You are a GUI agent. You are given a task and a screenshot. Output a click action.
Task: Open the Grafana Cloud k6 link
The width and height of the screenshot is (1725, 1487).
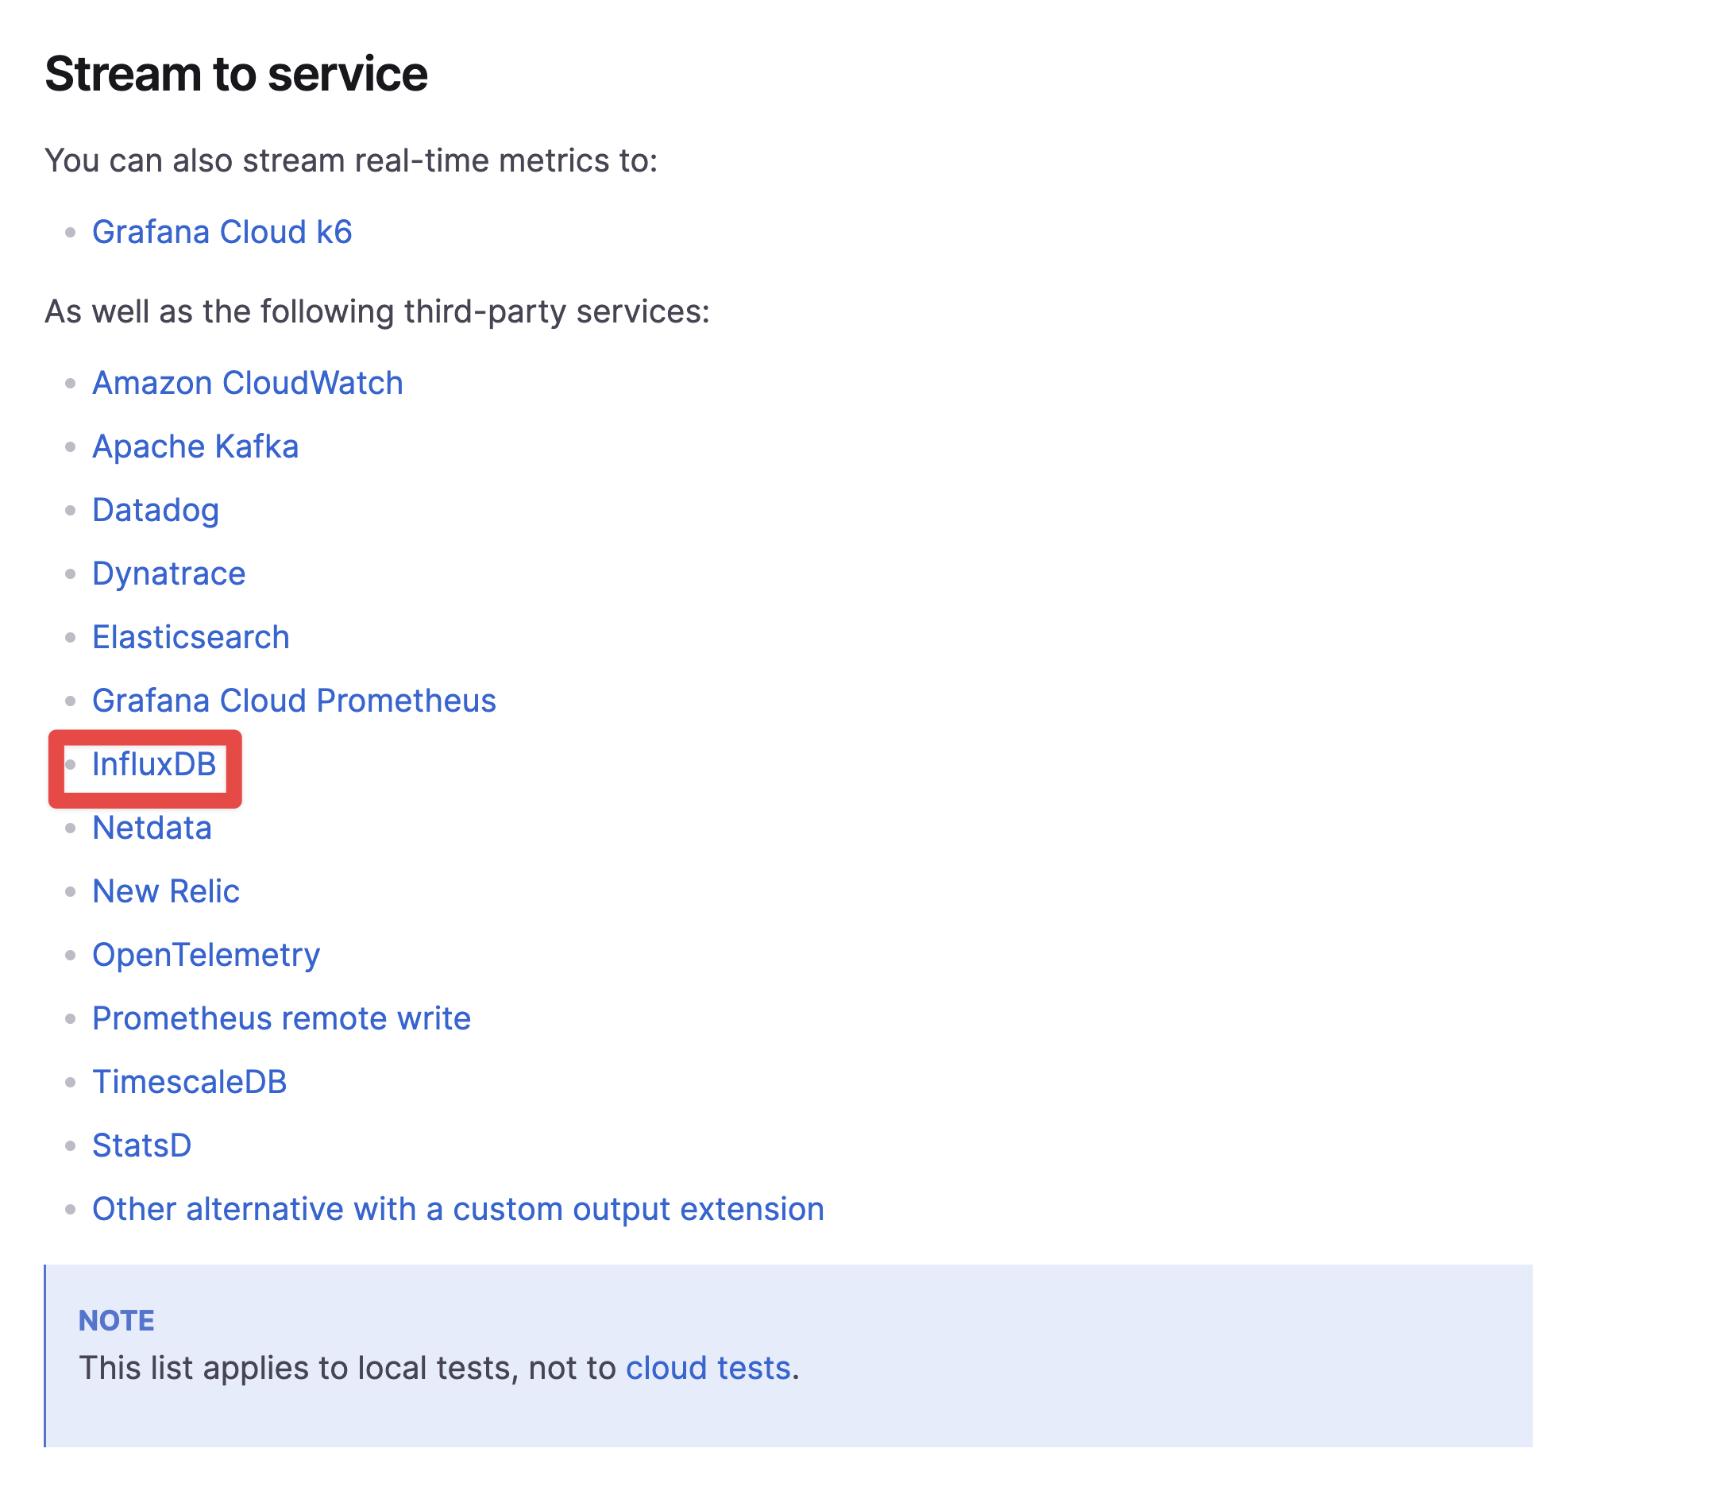click(x=222, y=232)
